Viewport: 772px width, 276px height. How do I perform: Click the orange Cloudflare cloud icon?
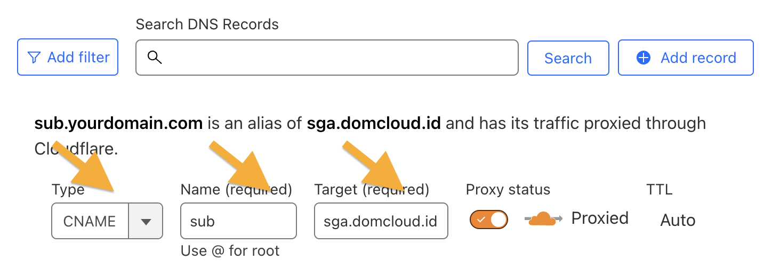click(543, 218)
